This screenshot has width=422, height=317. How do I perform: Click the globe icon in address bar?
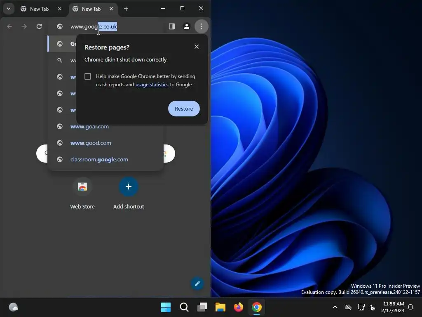[x=60, y=26]
